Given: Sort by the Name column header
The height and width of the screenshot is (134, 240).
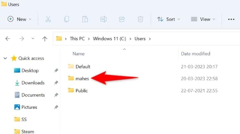Looking at the screenshot, I should [79, 54].
